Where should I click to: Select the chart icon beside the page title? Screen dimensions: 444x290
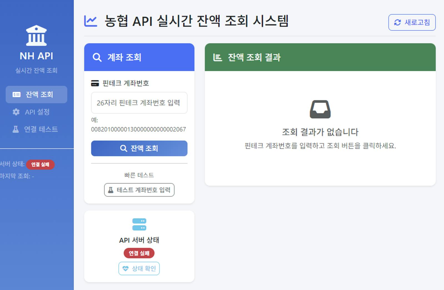(91, 20)
